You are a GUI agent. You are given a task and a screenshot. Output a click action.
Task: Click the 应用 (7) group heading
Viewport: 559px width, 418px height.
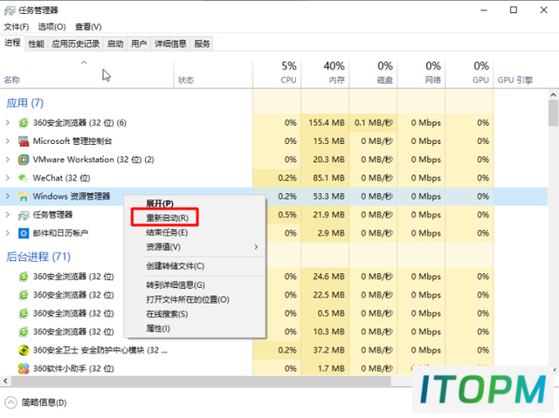coord(25,103)
